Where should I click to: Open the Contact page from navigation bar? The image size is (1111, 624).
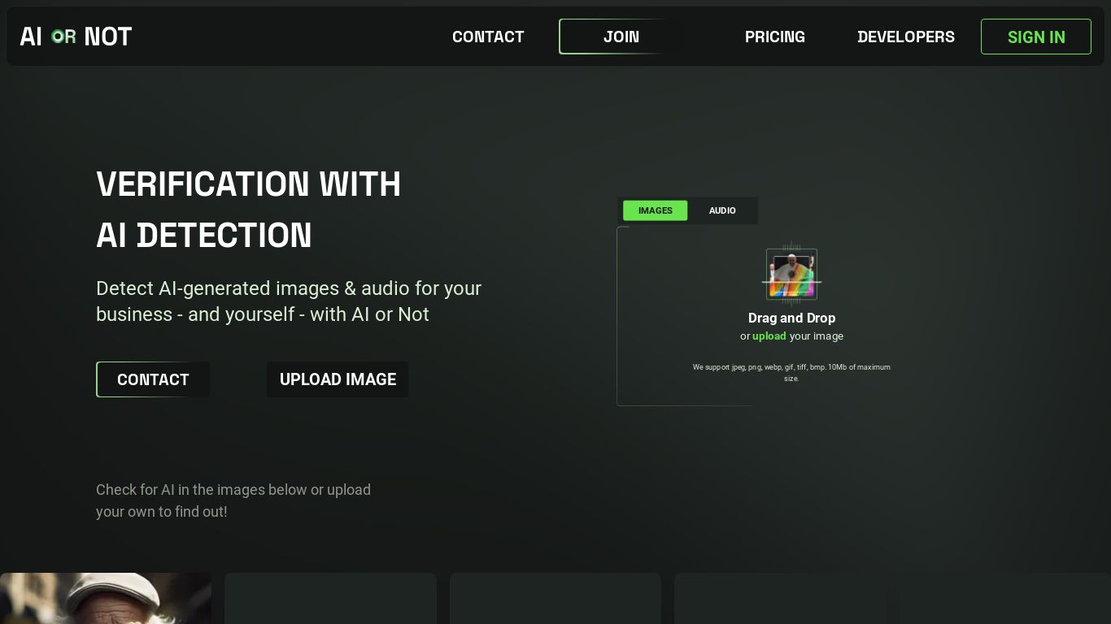(x=488, y=37)
